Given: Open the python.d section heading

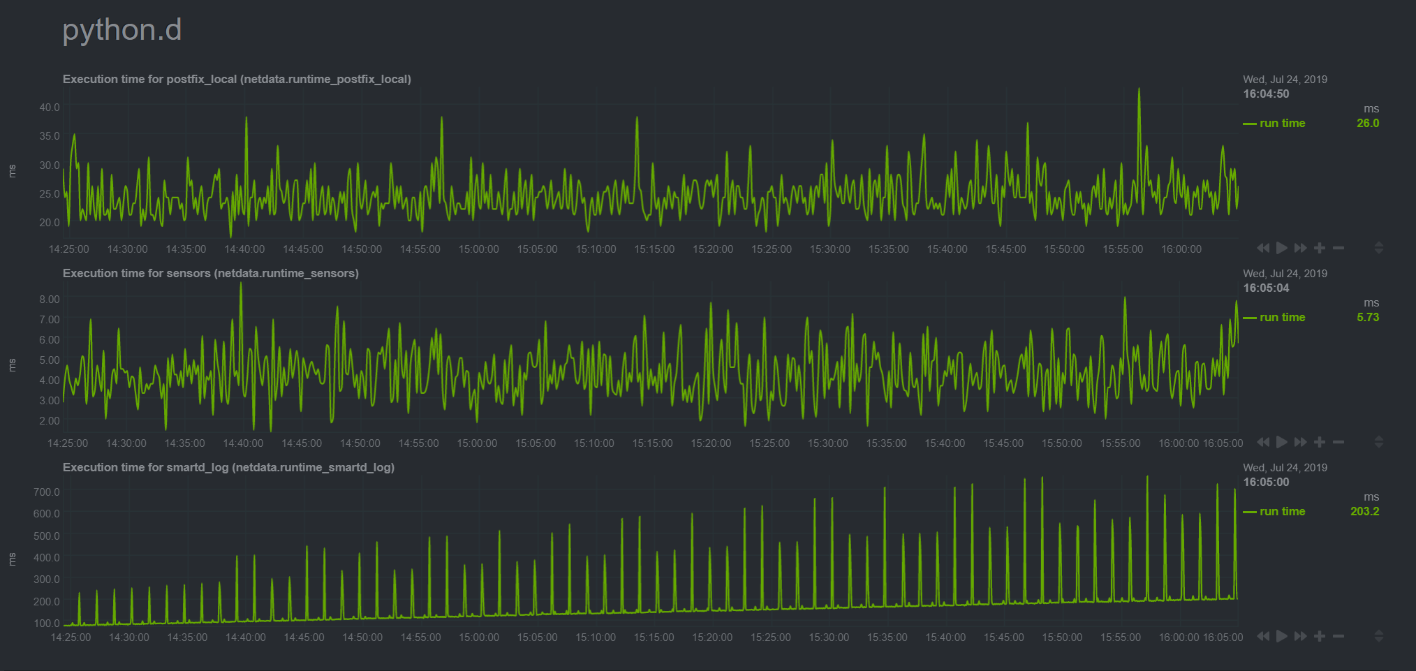Looking at the screenshot, I should (121, 29).
